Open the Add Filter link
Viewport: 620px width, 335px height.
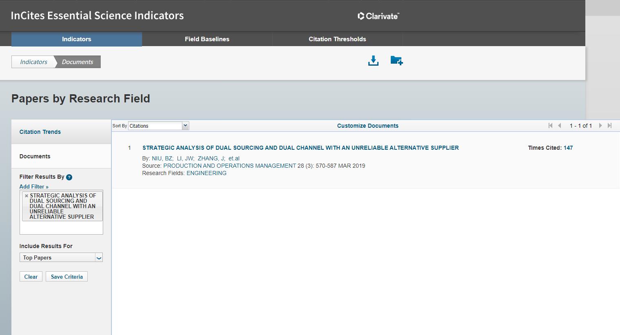34,186
